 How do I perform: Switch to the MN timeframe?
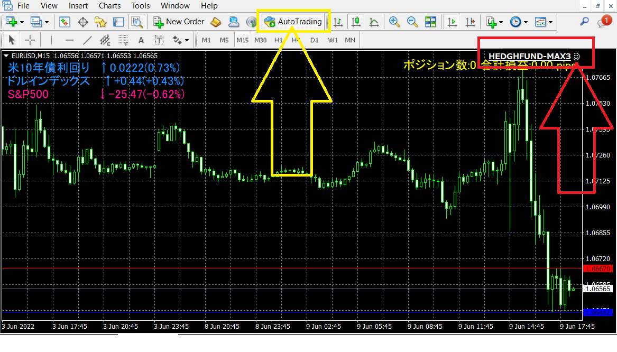pos(350,40)
